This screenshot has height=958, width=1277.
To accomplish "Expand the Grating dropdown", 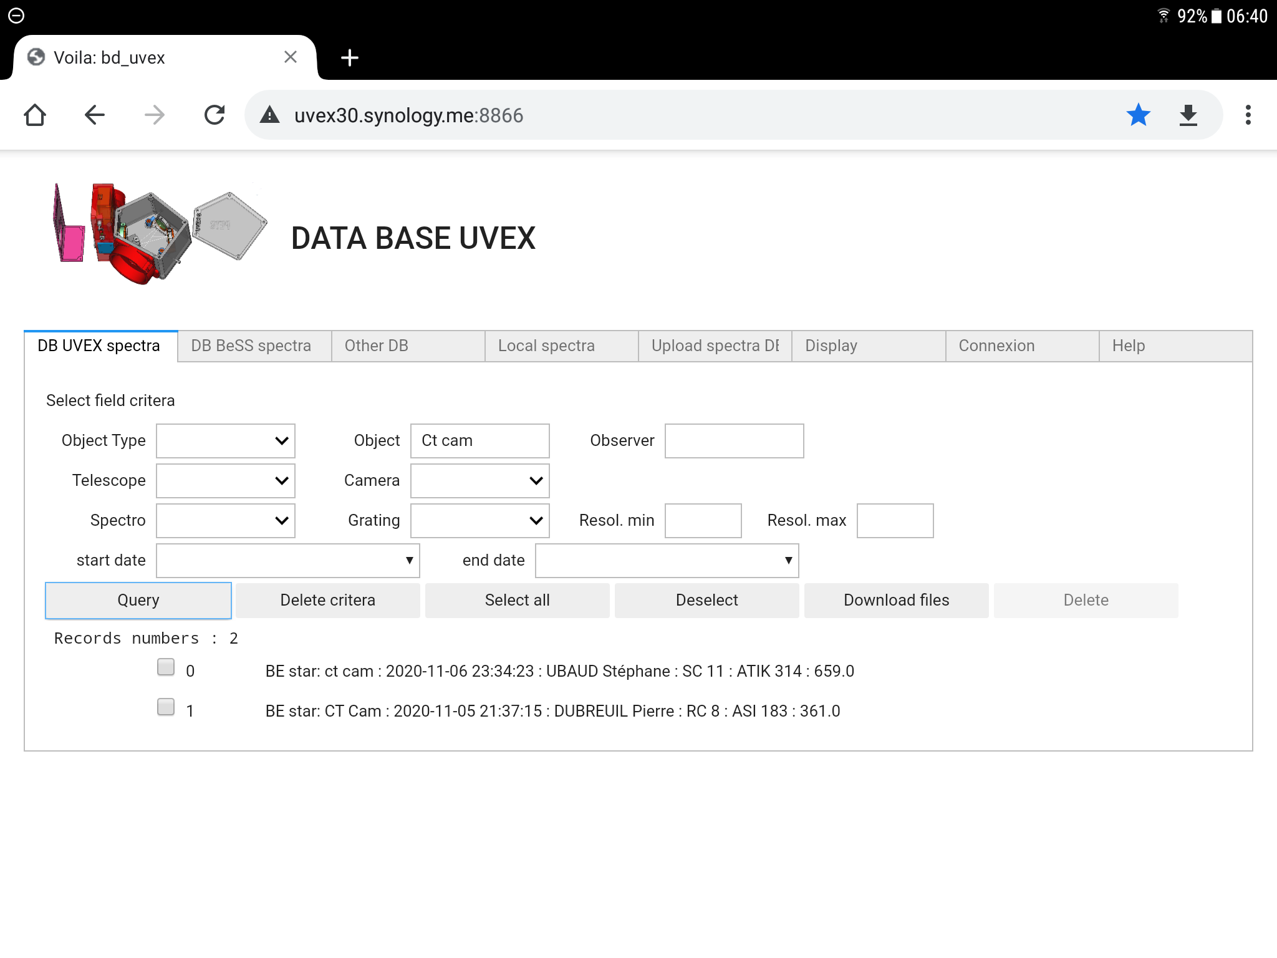I will tap(480, 521).
